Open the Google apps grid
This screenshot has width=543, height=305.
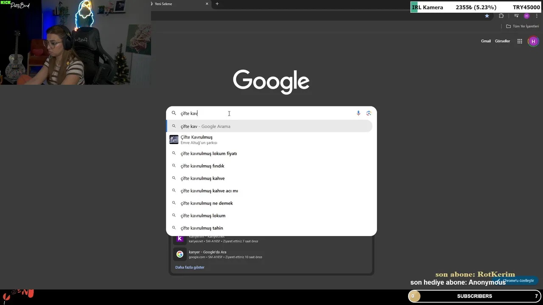(520, 41)
